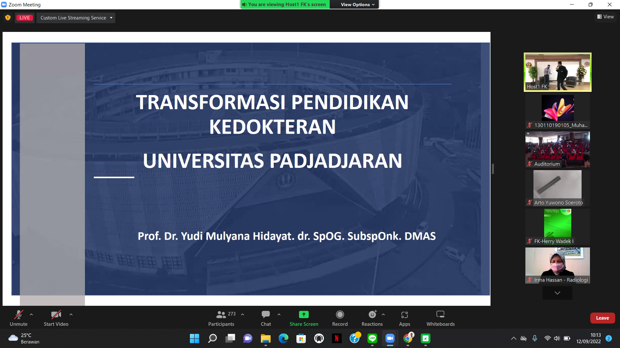Open Wi-Fi network settings in tray
This screenshot has height=348, width=620.
547,338
